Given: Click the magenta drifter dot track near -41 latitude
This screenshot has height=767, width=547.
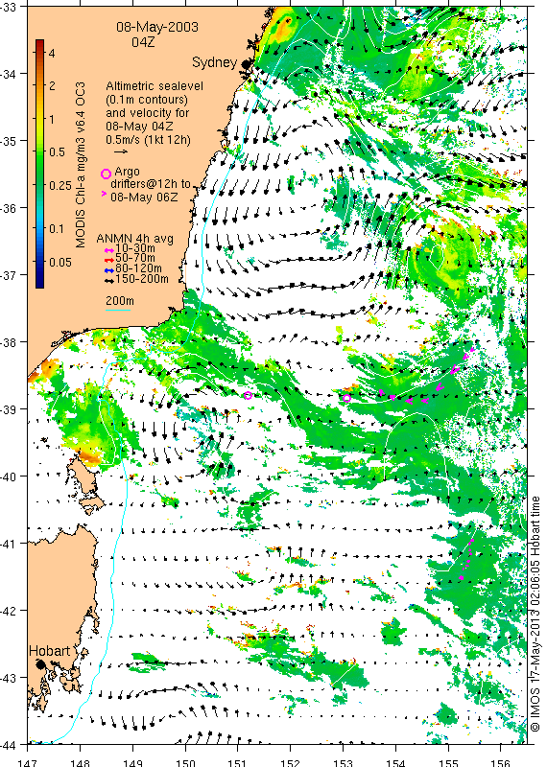Looking at the screenshot, I should click(x=466, y=560).
